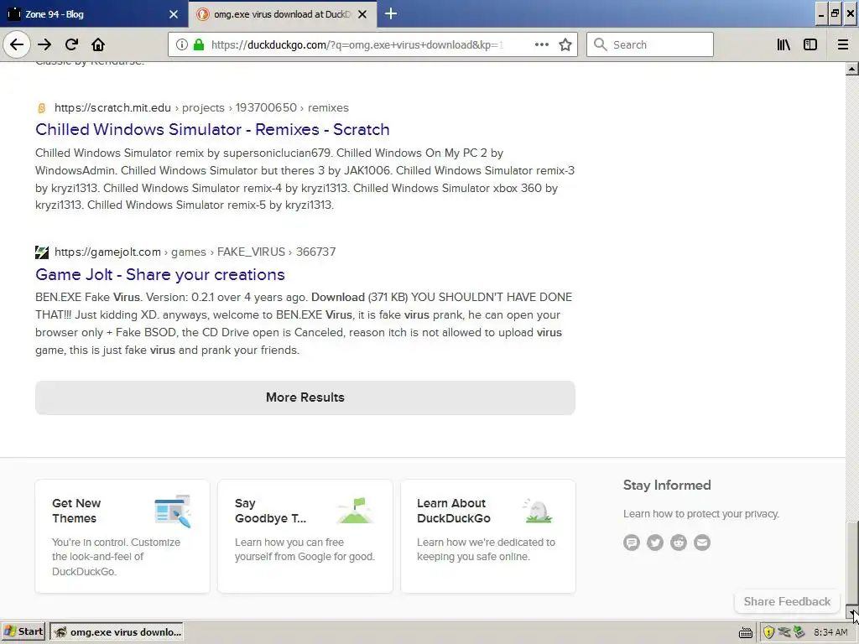Click Share Feedback button
The image size is (859, 644).
pos(787,601)
